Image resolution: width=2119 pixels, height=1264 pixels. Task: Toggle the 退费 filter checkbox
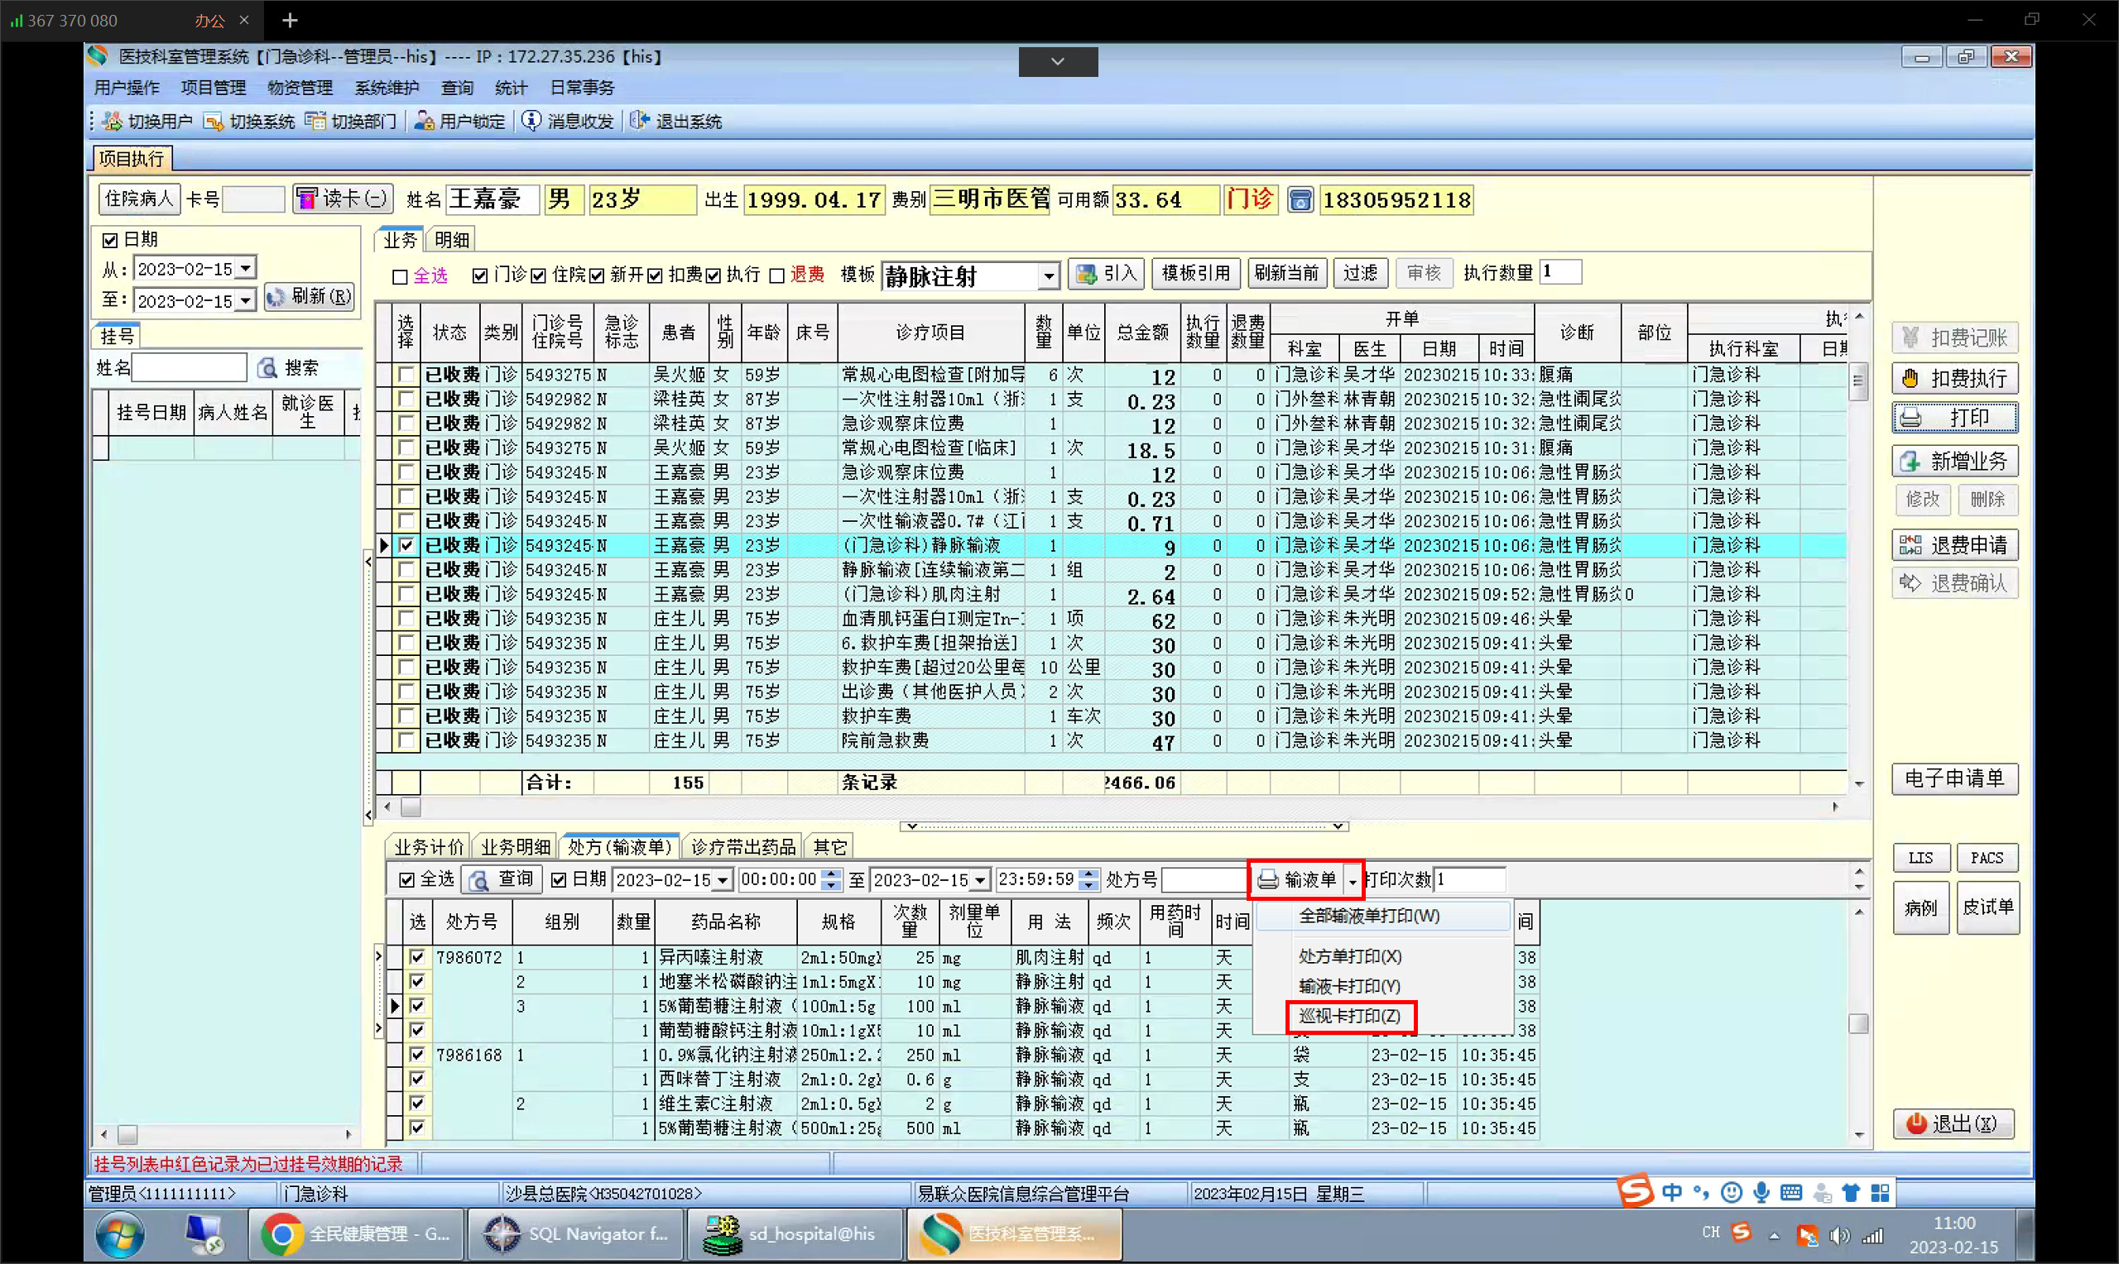(777, 276)
